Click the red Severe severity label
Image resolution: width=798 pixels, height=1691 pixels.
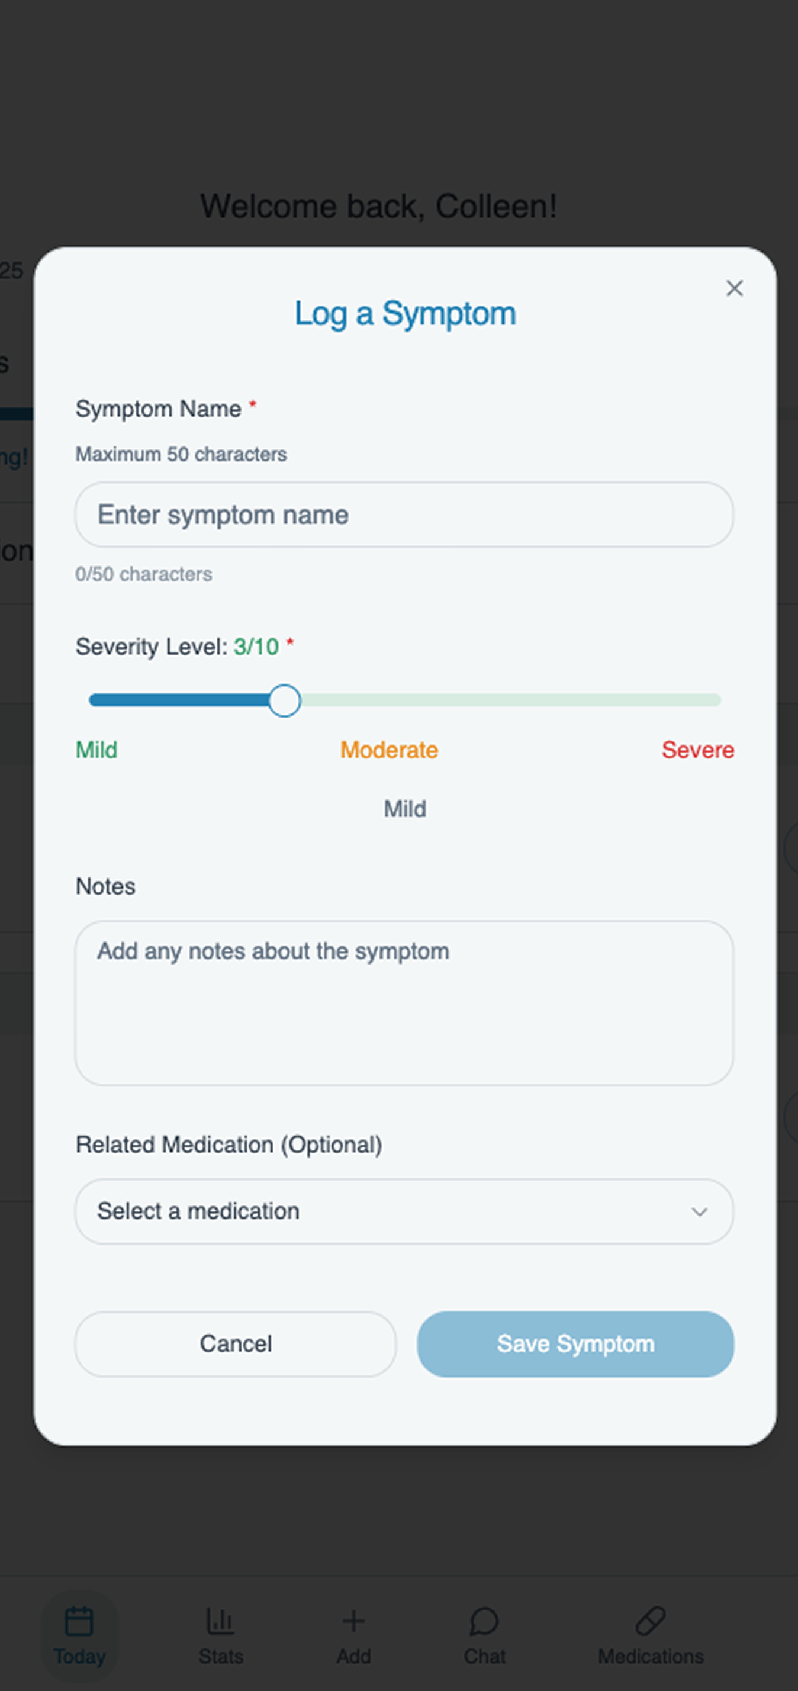(697, 750)
